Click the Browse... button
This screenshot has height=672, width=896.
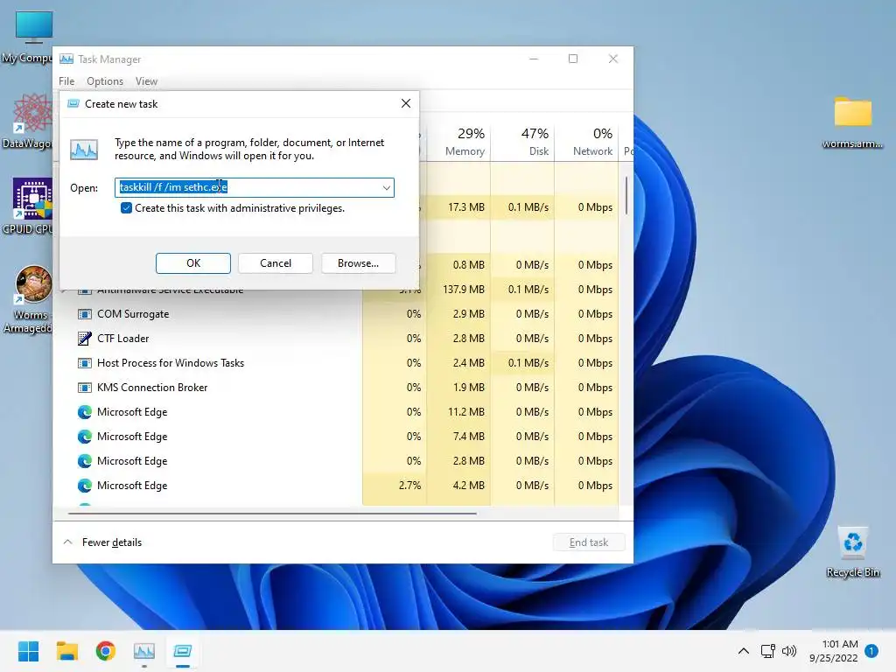click(358, 263)
